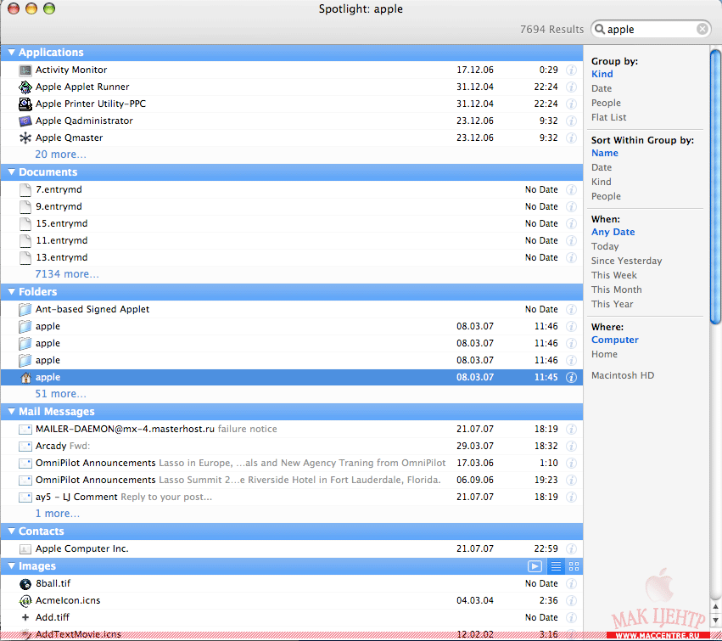Filter results to This Month
722x641 pixels.
coord(617,290)
